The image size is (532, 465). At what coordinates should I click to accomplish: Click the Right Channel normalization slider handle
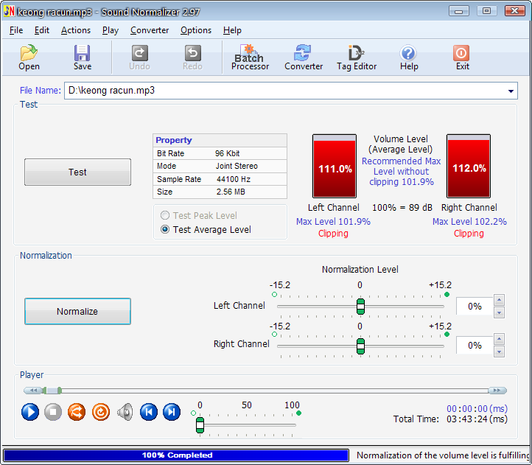point(360,346)
